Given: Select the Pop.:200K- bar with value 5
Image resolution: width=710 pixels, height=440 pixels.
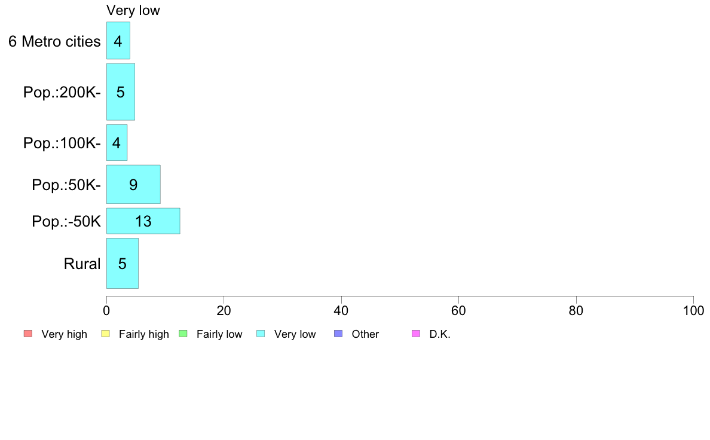Looking at the screenshot, I should point(121,92).
